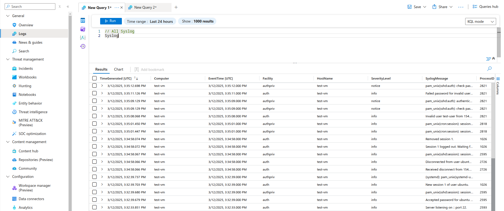Click the Entity behavior icon

click(14, 103)
